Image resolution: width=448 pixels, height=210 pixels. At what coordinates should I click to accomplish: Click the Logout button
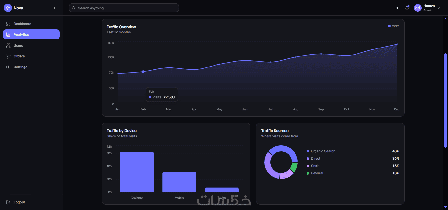[x=31, y=202]
